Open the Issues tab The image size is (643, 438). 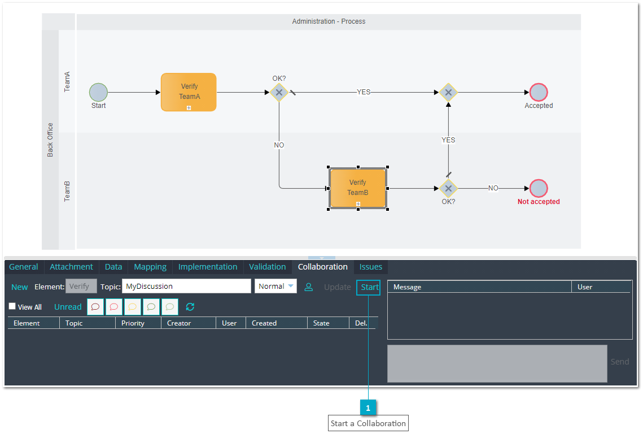371,267
